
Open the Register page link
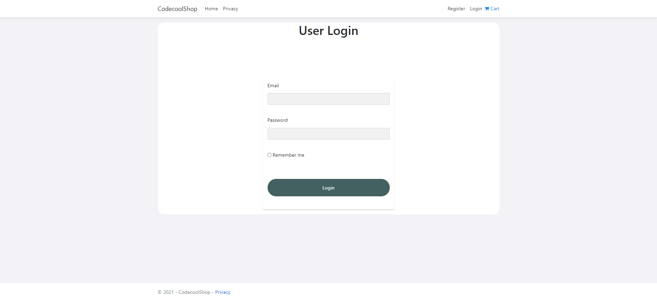coord(456,9)
